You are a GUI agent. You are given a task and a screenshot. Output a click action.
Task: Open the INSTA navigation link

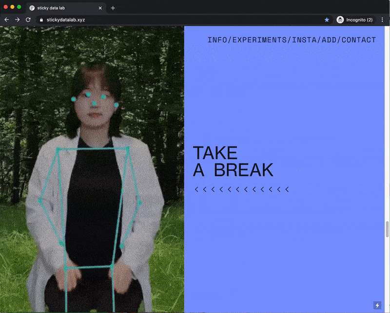(304, 40)
